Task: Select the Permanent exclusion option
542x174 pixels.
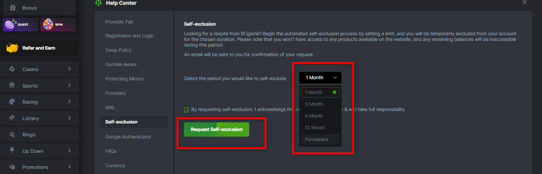Action: (320, 139)
